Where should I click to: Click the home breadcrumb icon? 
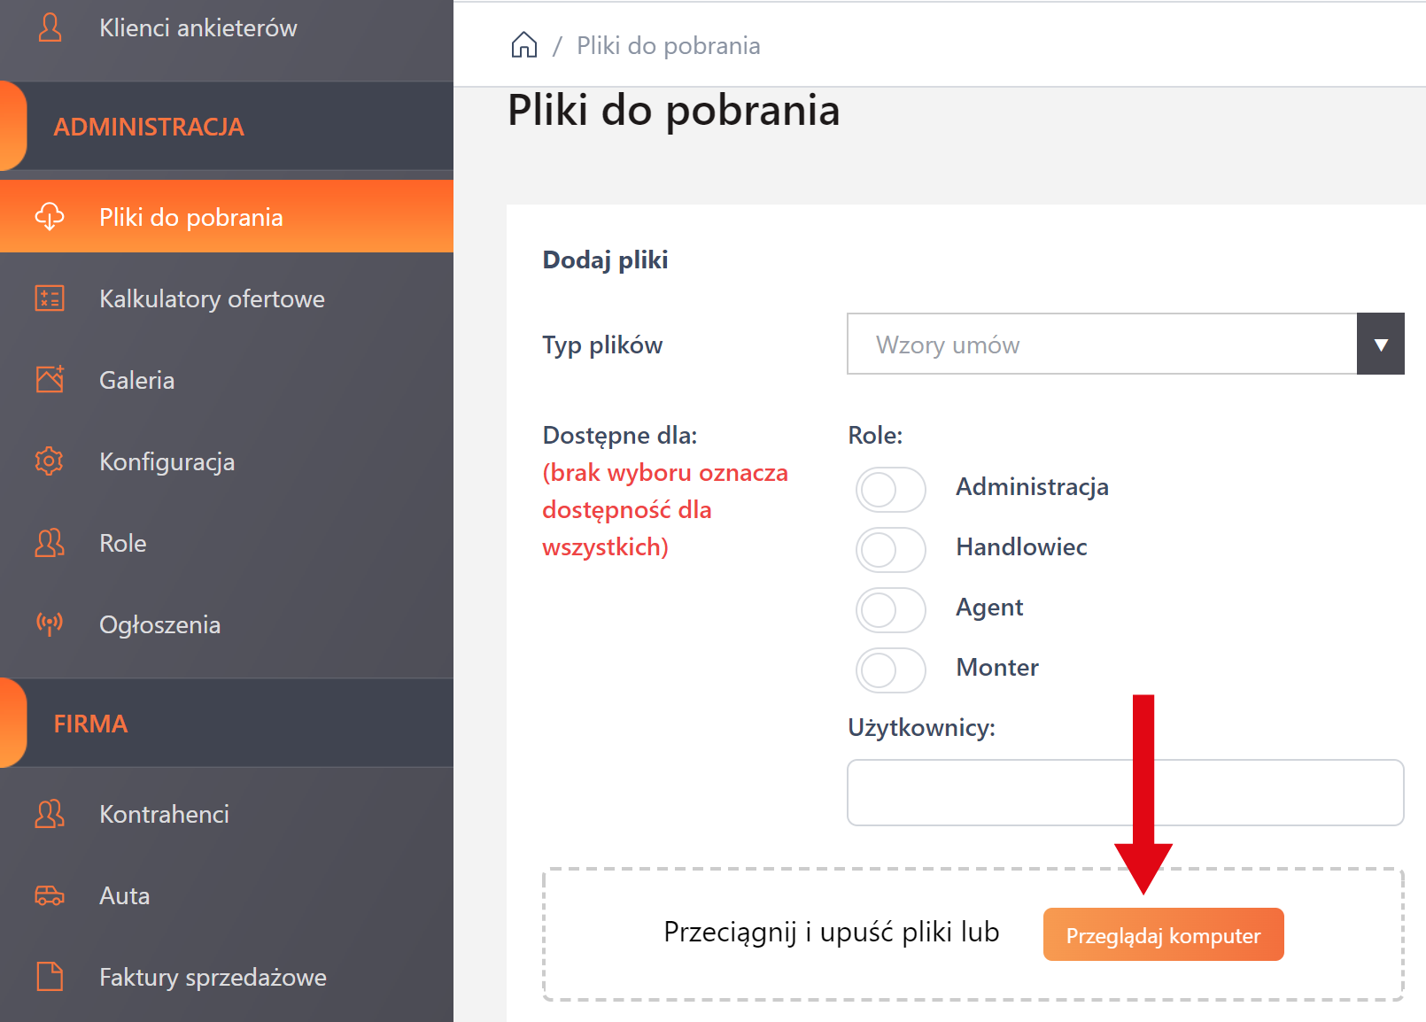524,45
